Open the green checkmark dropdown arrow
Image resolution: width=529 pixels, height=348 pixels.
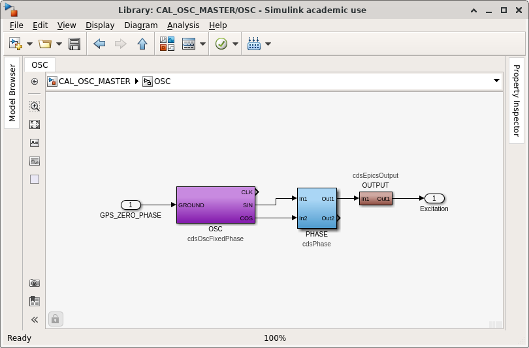click(236, 44)
